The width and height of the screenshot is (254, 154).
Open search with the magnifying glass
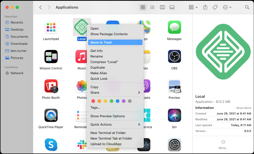(247, 7)
